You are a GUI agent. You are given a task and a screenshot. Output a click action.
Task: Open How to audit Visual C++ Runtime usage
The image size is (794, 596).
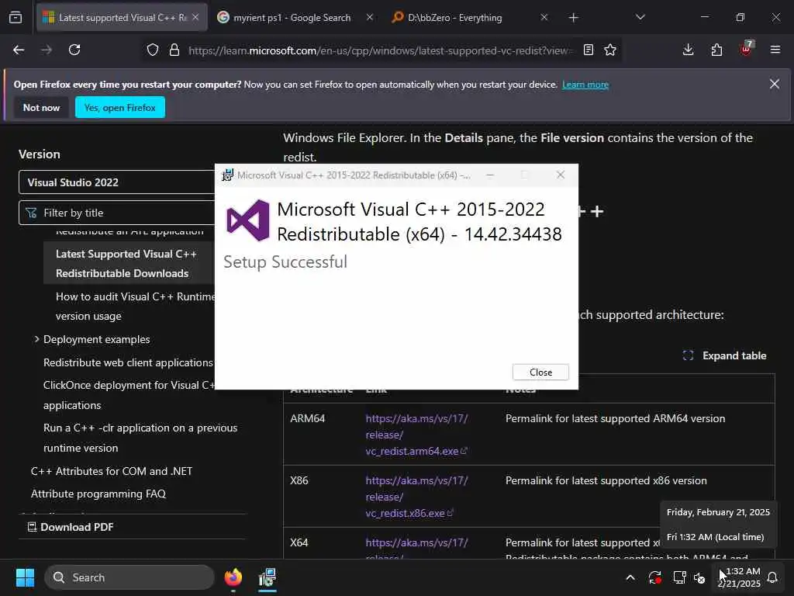[135, 306]
